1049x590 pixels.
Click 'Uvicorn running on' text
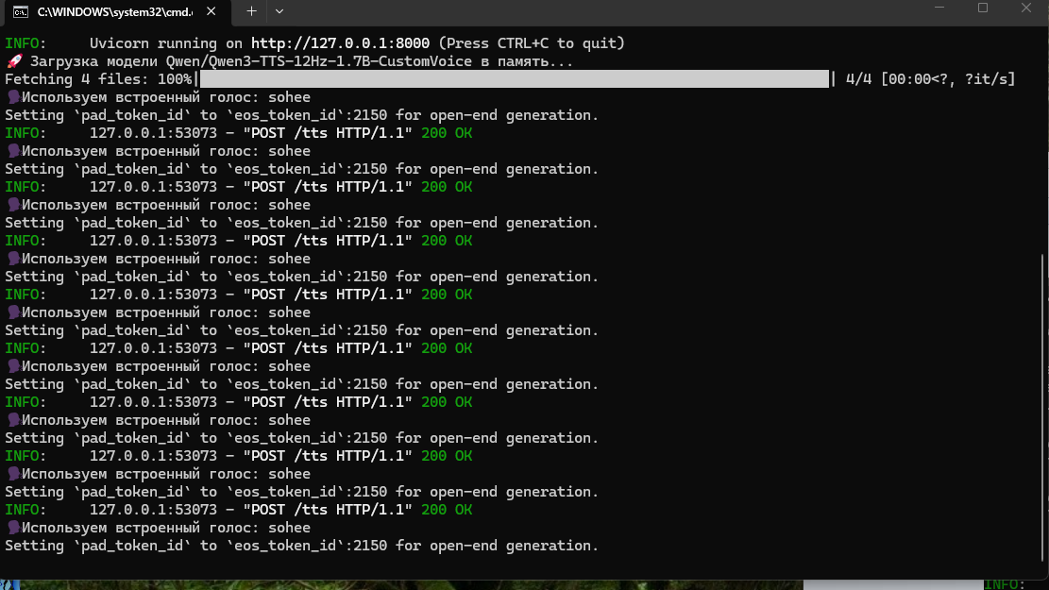pos(166,43)
